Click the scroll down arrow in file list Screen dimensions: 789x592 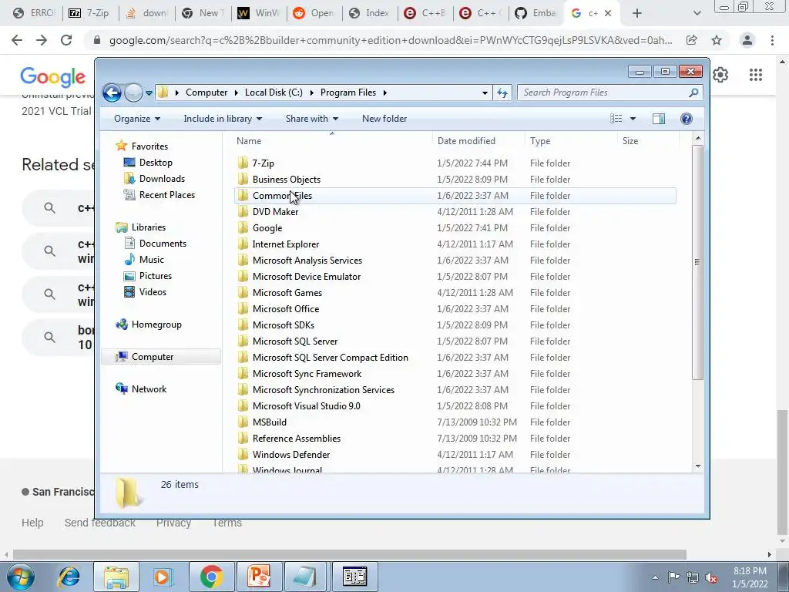(698, 466)
